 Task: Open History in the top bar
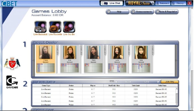click(x=178, y=3)
